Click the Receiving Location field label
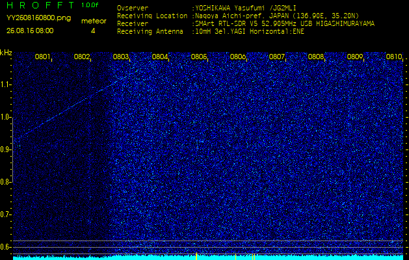The image size is (409, 260). pos(152,16)
